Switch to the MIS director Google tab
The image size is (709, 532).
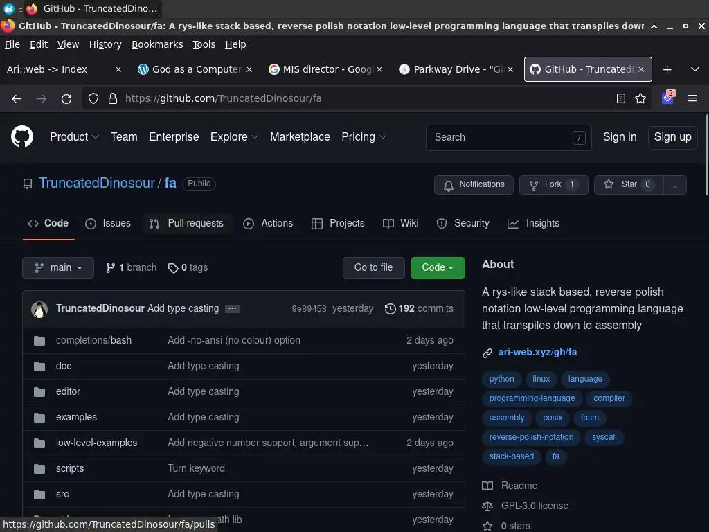pos(325,69)
